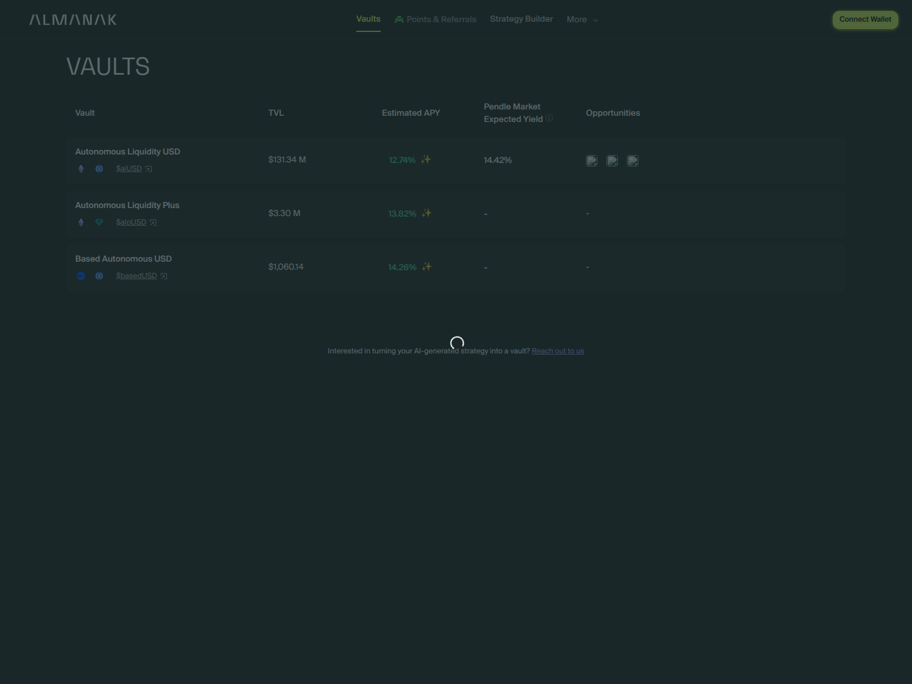Click the info icon beside Expected Yield
Screen dimensions: 912x684
(549, 118)
